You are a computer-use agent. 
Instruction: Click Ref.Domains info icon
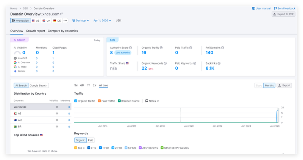pyautogui.click(x=222, y=48)
